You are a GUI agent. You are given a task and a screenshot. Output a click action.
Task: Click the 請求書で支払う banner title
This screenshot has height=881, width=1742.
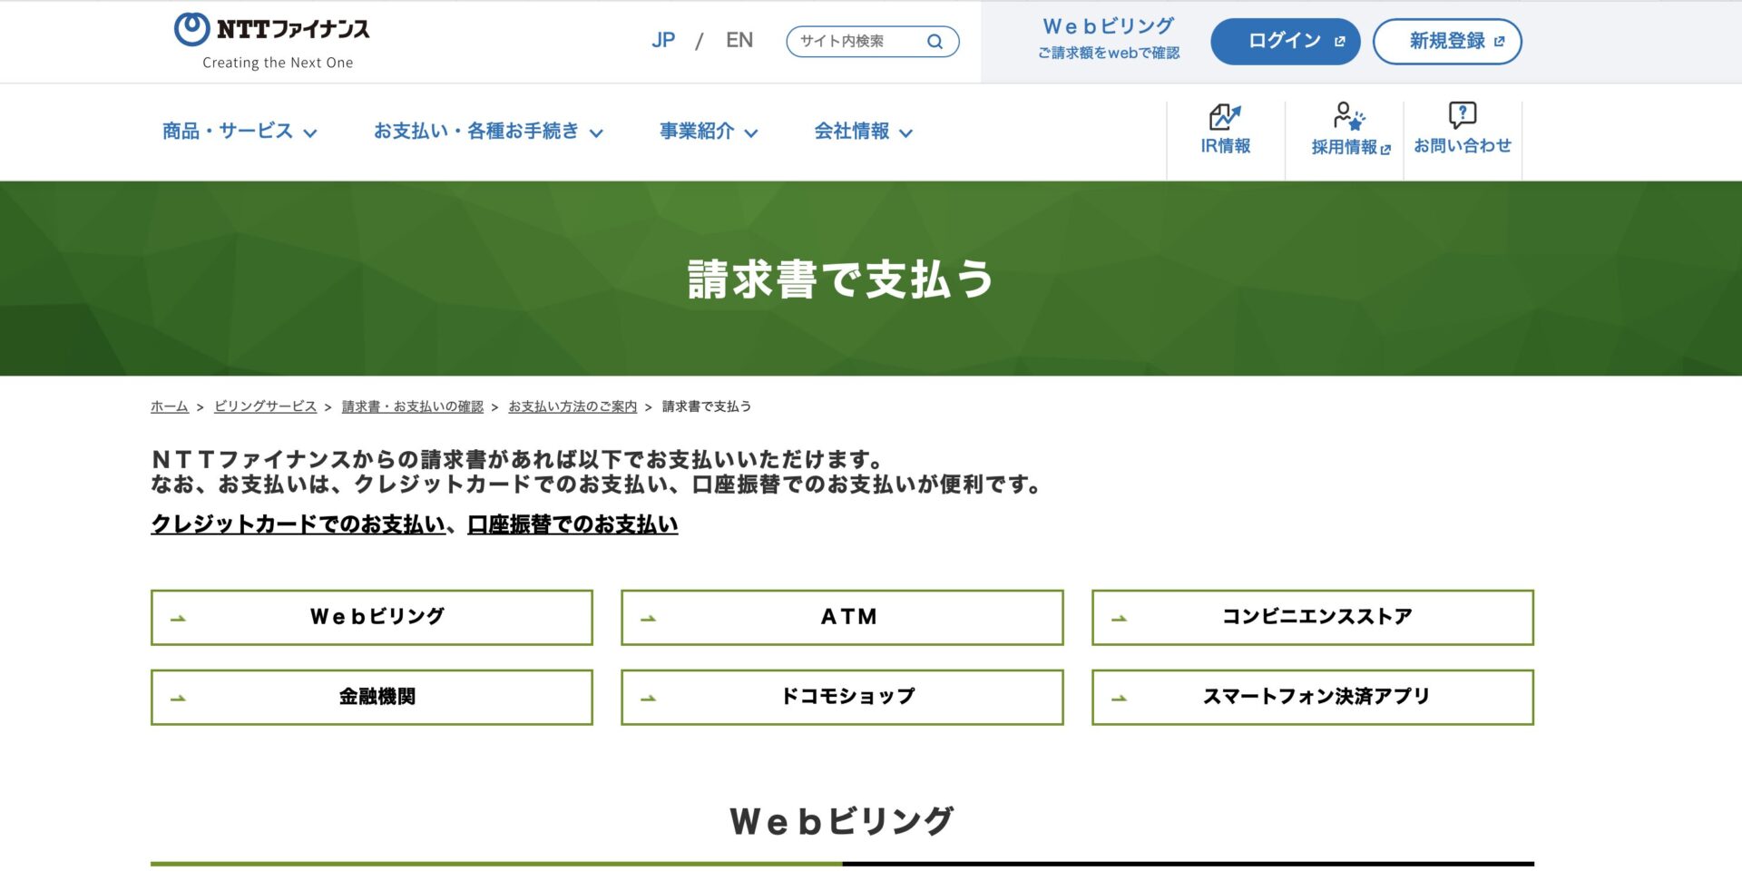coord(841,279)
